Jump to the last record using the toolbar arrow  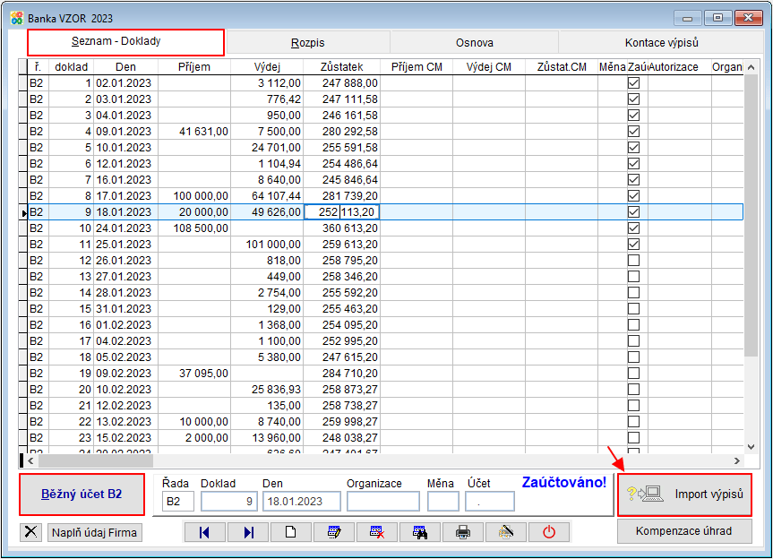pyautogui.click(x=248, y=532)
